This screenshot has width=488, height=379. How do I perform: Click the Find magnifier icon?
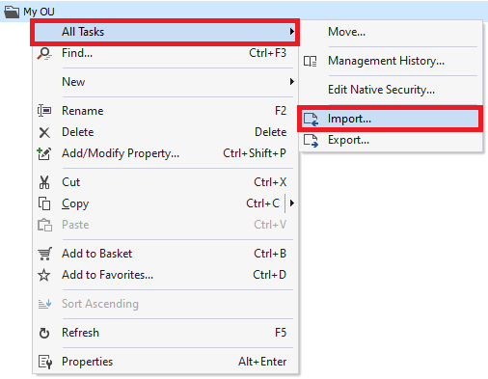point(44,53)
